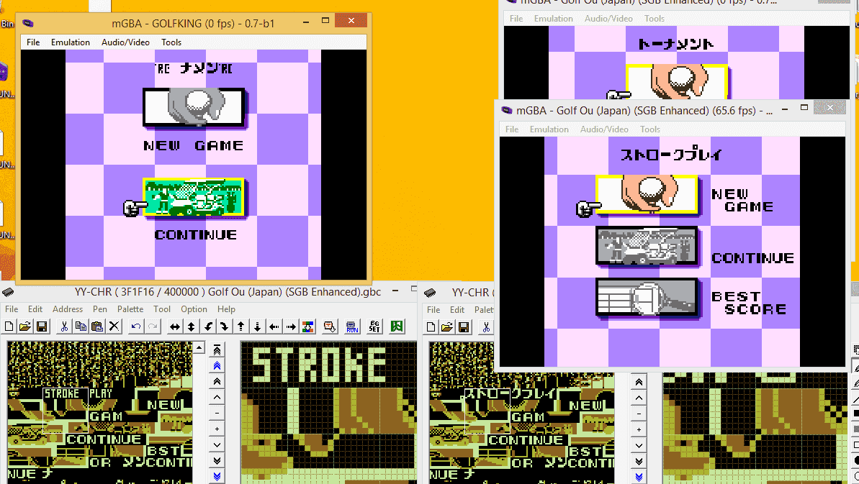Screen dimensions: 859x484
Task: Open Emulation menu in GOLFKING mGBA window
Action: pos(70,42)
